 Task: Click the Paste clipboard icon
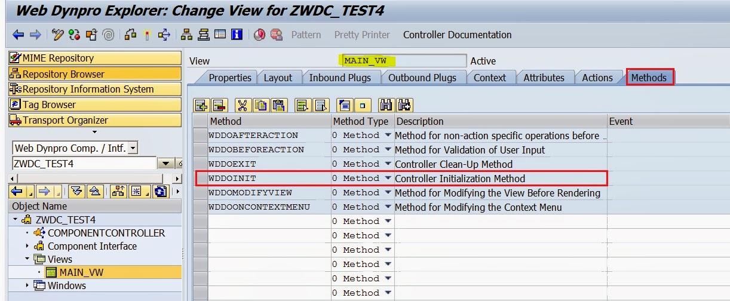click(278, 106)
